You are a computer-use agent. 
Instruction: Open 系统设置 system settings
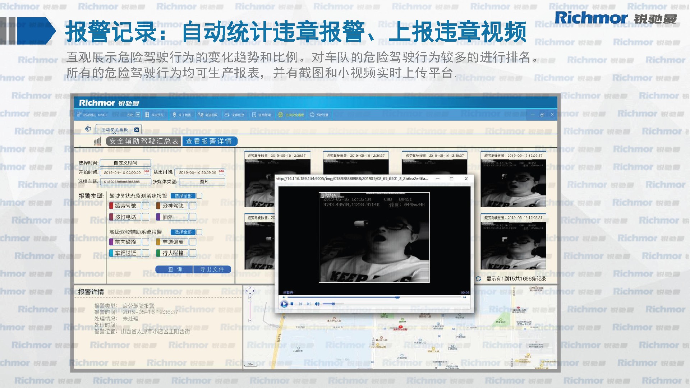[x=319, y=115]
